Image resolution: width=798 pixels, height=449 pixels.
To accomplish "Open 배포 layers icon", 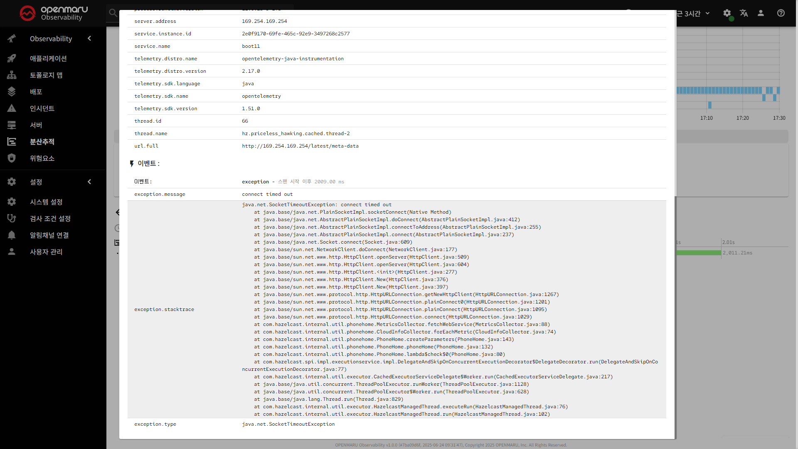I will (12, 92).
